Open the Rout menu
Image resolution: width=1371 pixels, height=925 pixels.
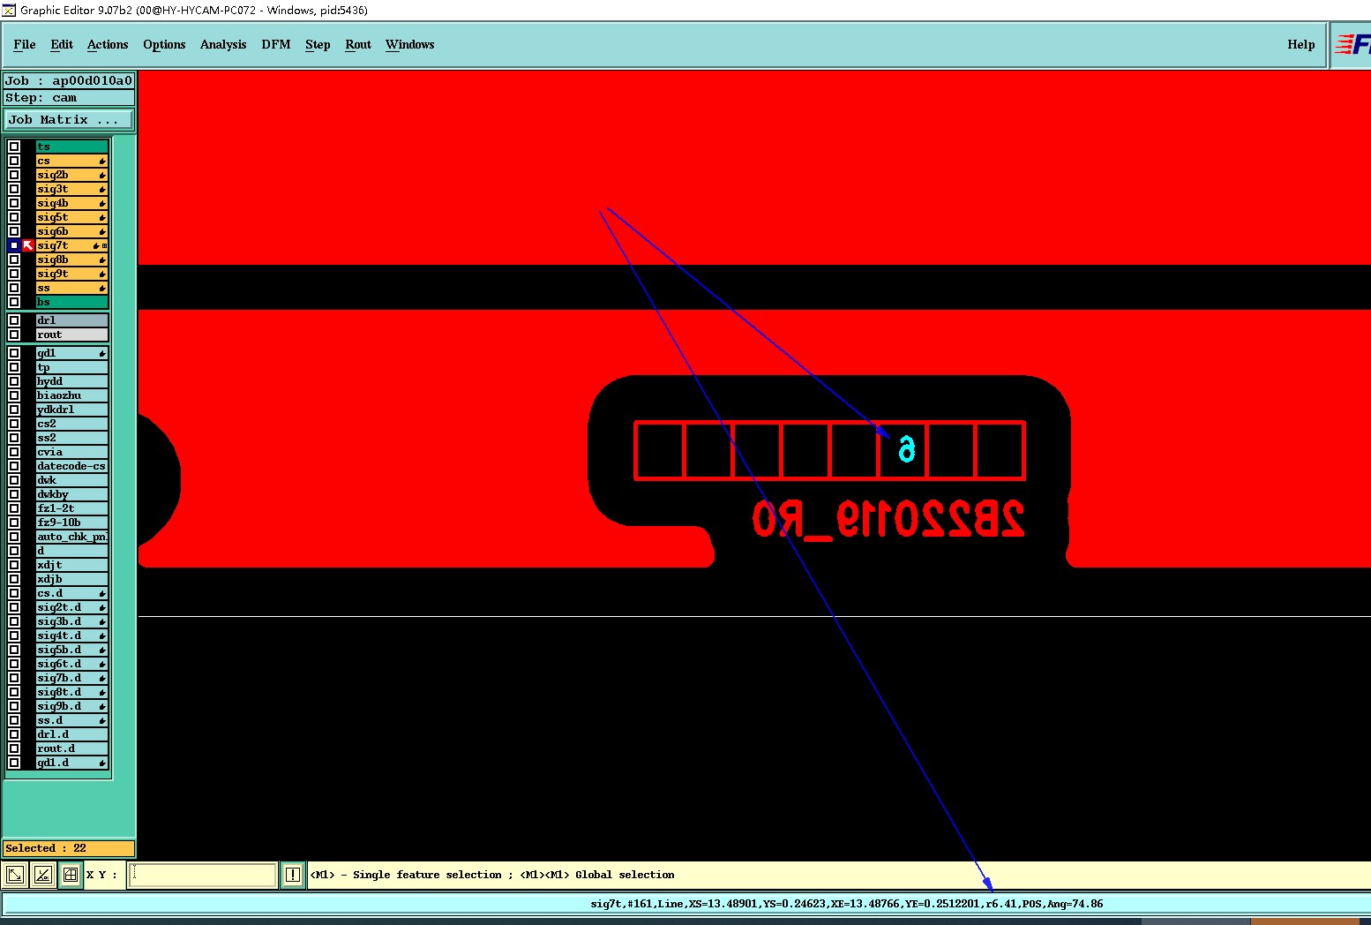pyautogui.click(x=358, y=44)
